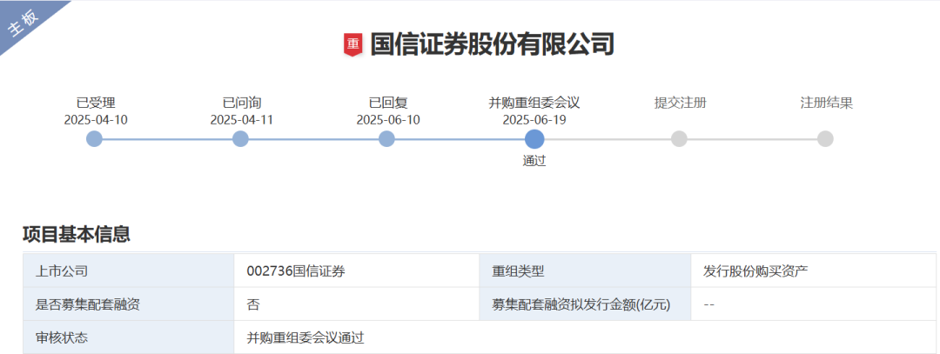This screenshot has width=940, height=354.
Task: Click the 002736国信证券 cell
Action: click(x=357, y=271)
